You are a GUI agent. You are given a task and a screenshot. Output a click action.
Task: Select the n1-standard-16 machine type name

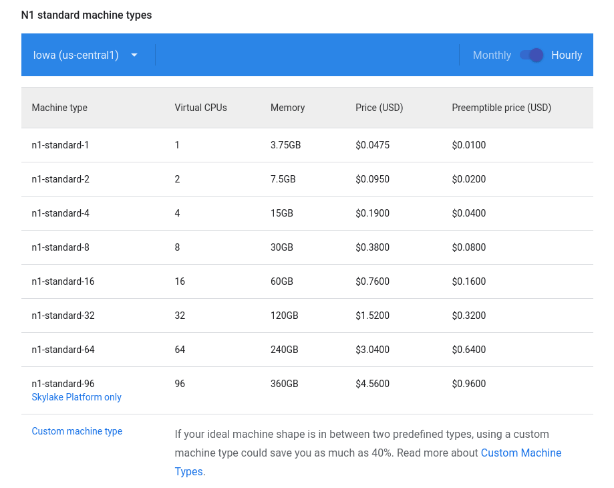point(63,281)
